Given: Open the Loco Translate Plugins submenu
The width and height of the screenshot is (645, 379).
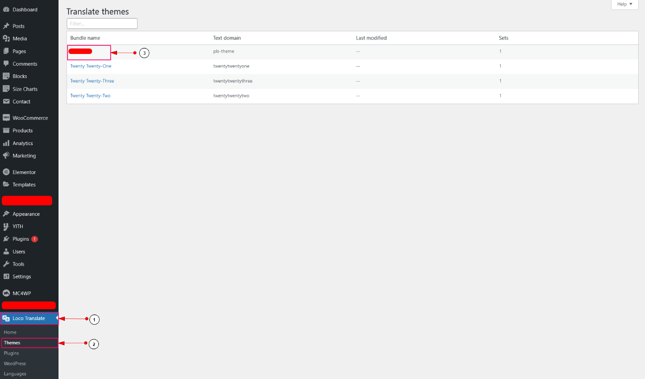Looking at the screenshot, I should tap(11, 353).
